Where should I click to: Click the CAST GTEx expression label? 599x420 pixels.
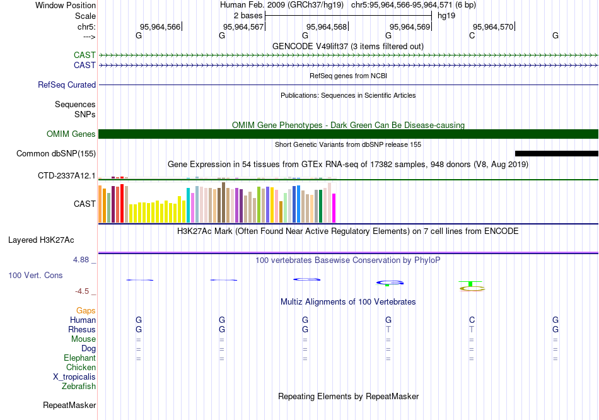84,204
